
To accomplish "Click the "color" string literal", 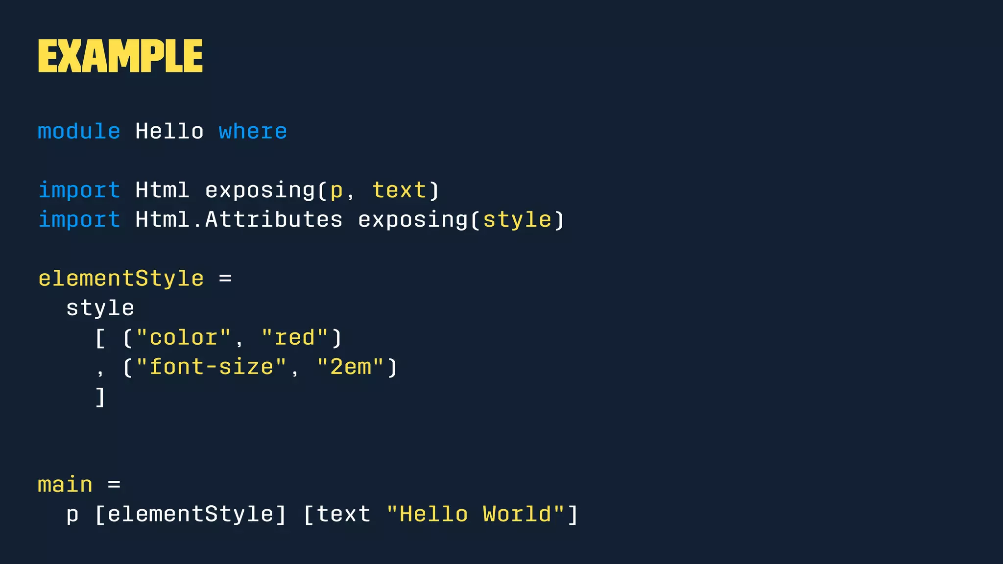I will click(183, 338).
